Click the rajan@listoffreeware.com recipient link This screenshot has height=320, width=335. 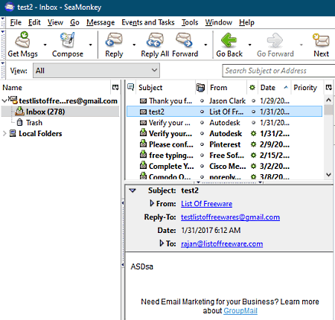pyautogui.click(x=222, y=244)
